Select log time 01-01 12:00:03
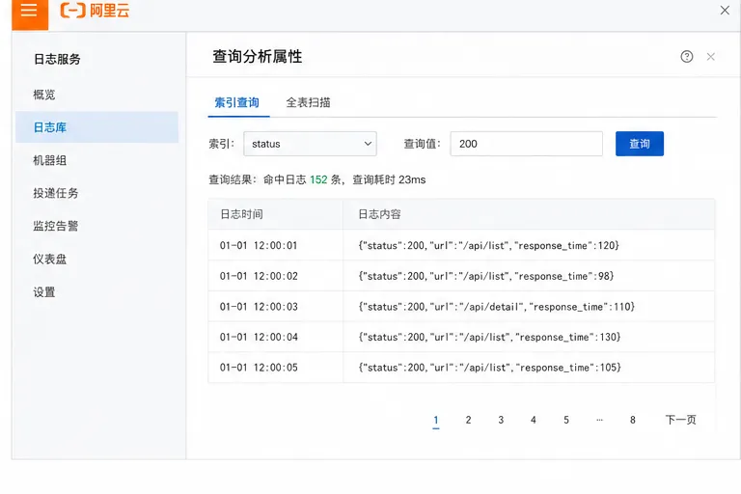This screenshot has height=494, width=741. (x=259, y=306)
